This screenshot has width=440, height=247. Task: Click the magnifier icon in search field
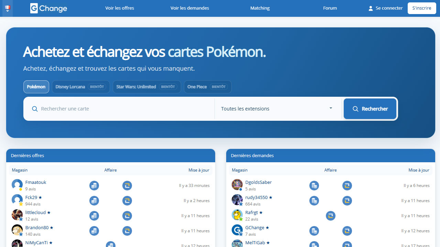(35, 109)
